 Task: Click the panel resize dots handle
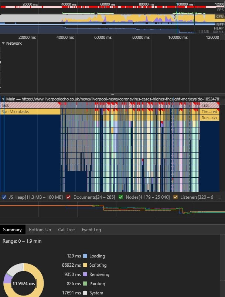[x=112, y=94]
